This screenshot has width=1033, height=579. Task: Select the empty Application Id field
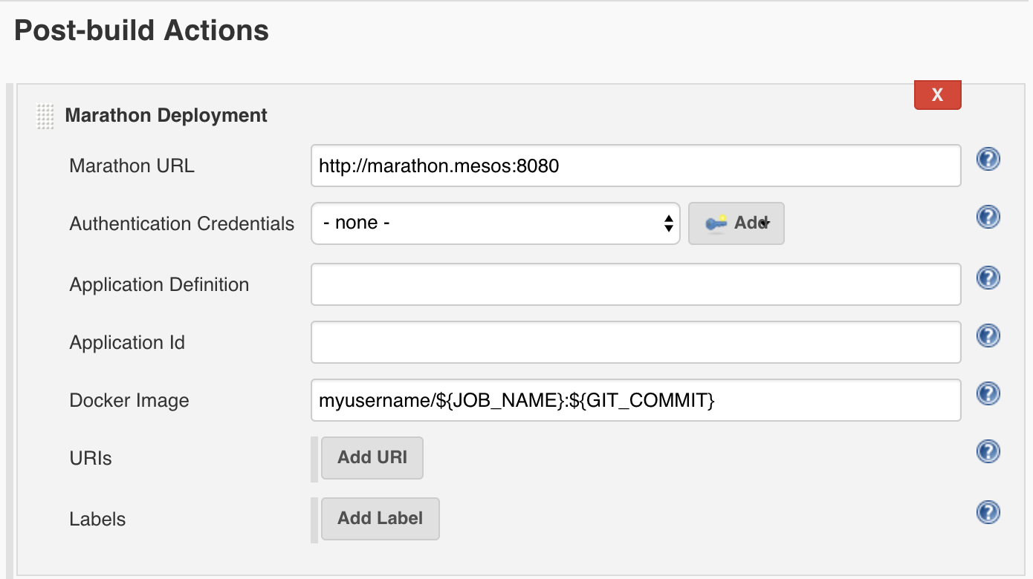(x=636, y=341)
